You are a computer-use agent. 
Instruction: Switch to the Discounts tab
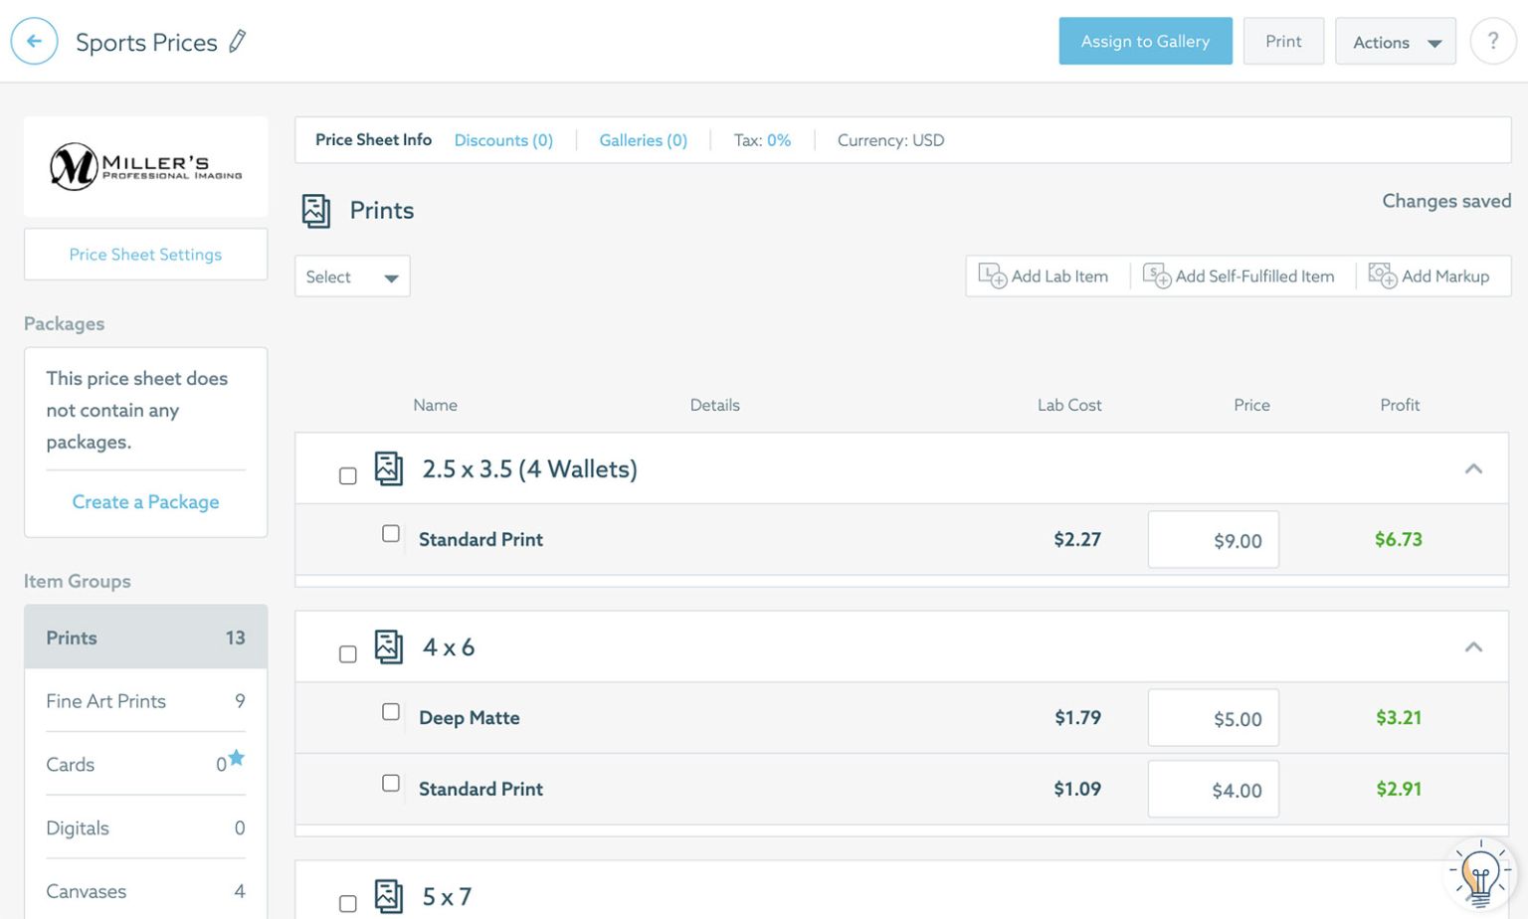tap(503, 139)
